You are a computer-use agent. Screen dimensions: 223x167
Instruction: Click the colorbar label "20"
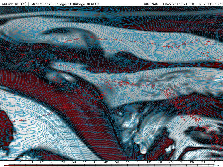pos(52,162)
